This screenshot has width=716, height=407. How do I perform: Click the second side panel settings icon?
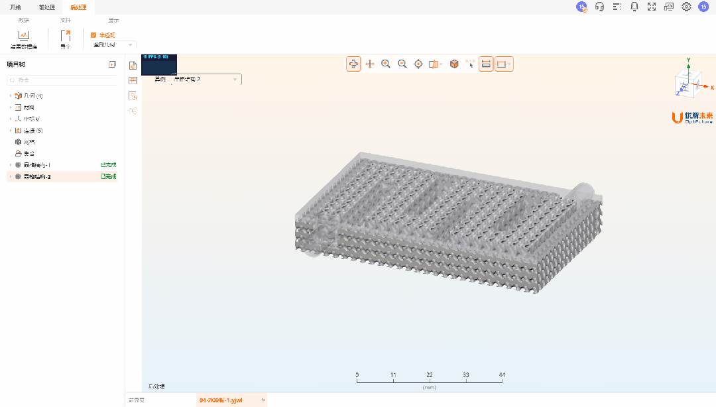(x=133, y=80)
